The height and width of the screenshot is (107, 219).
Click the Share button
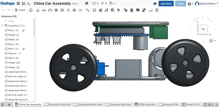180,4
